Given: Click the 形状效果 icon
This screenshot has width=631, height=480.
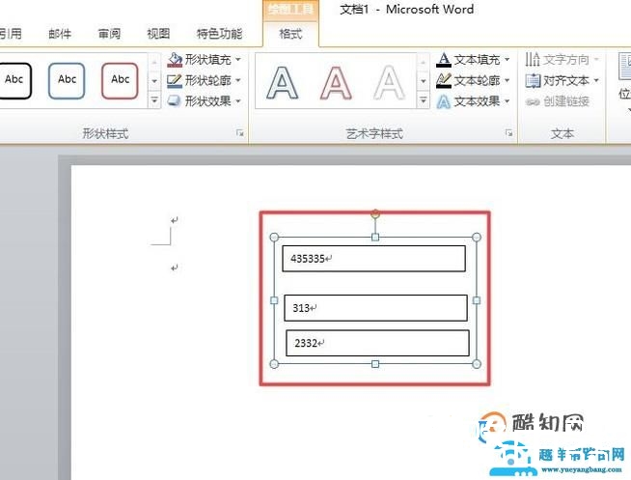Looking at the screenshot, I should point(175,100).
